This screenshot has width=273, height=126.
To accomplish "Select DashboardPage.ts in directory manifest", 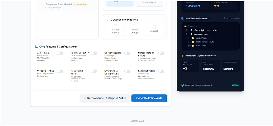I will pos(205,42).
